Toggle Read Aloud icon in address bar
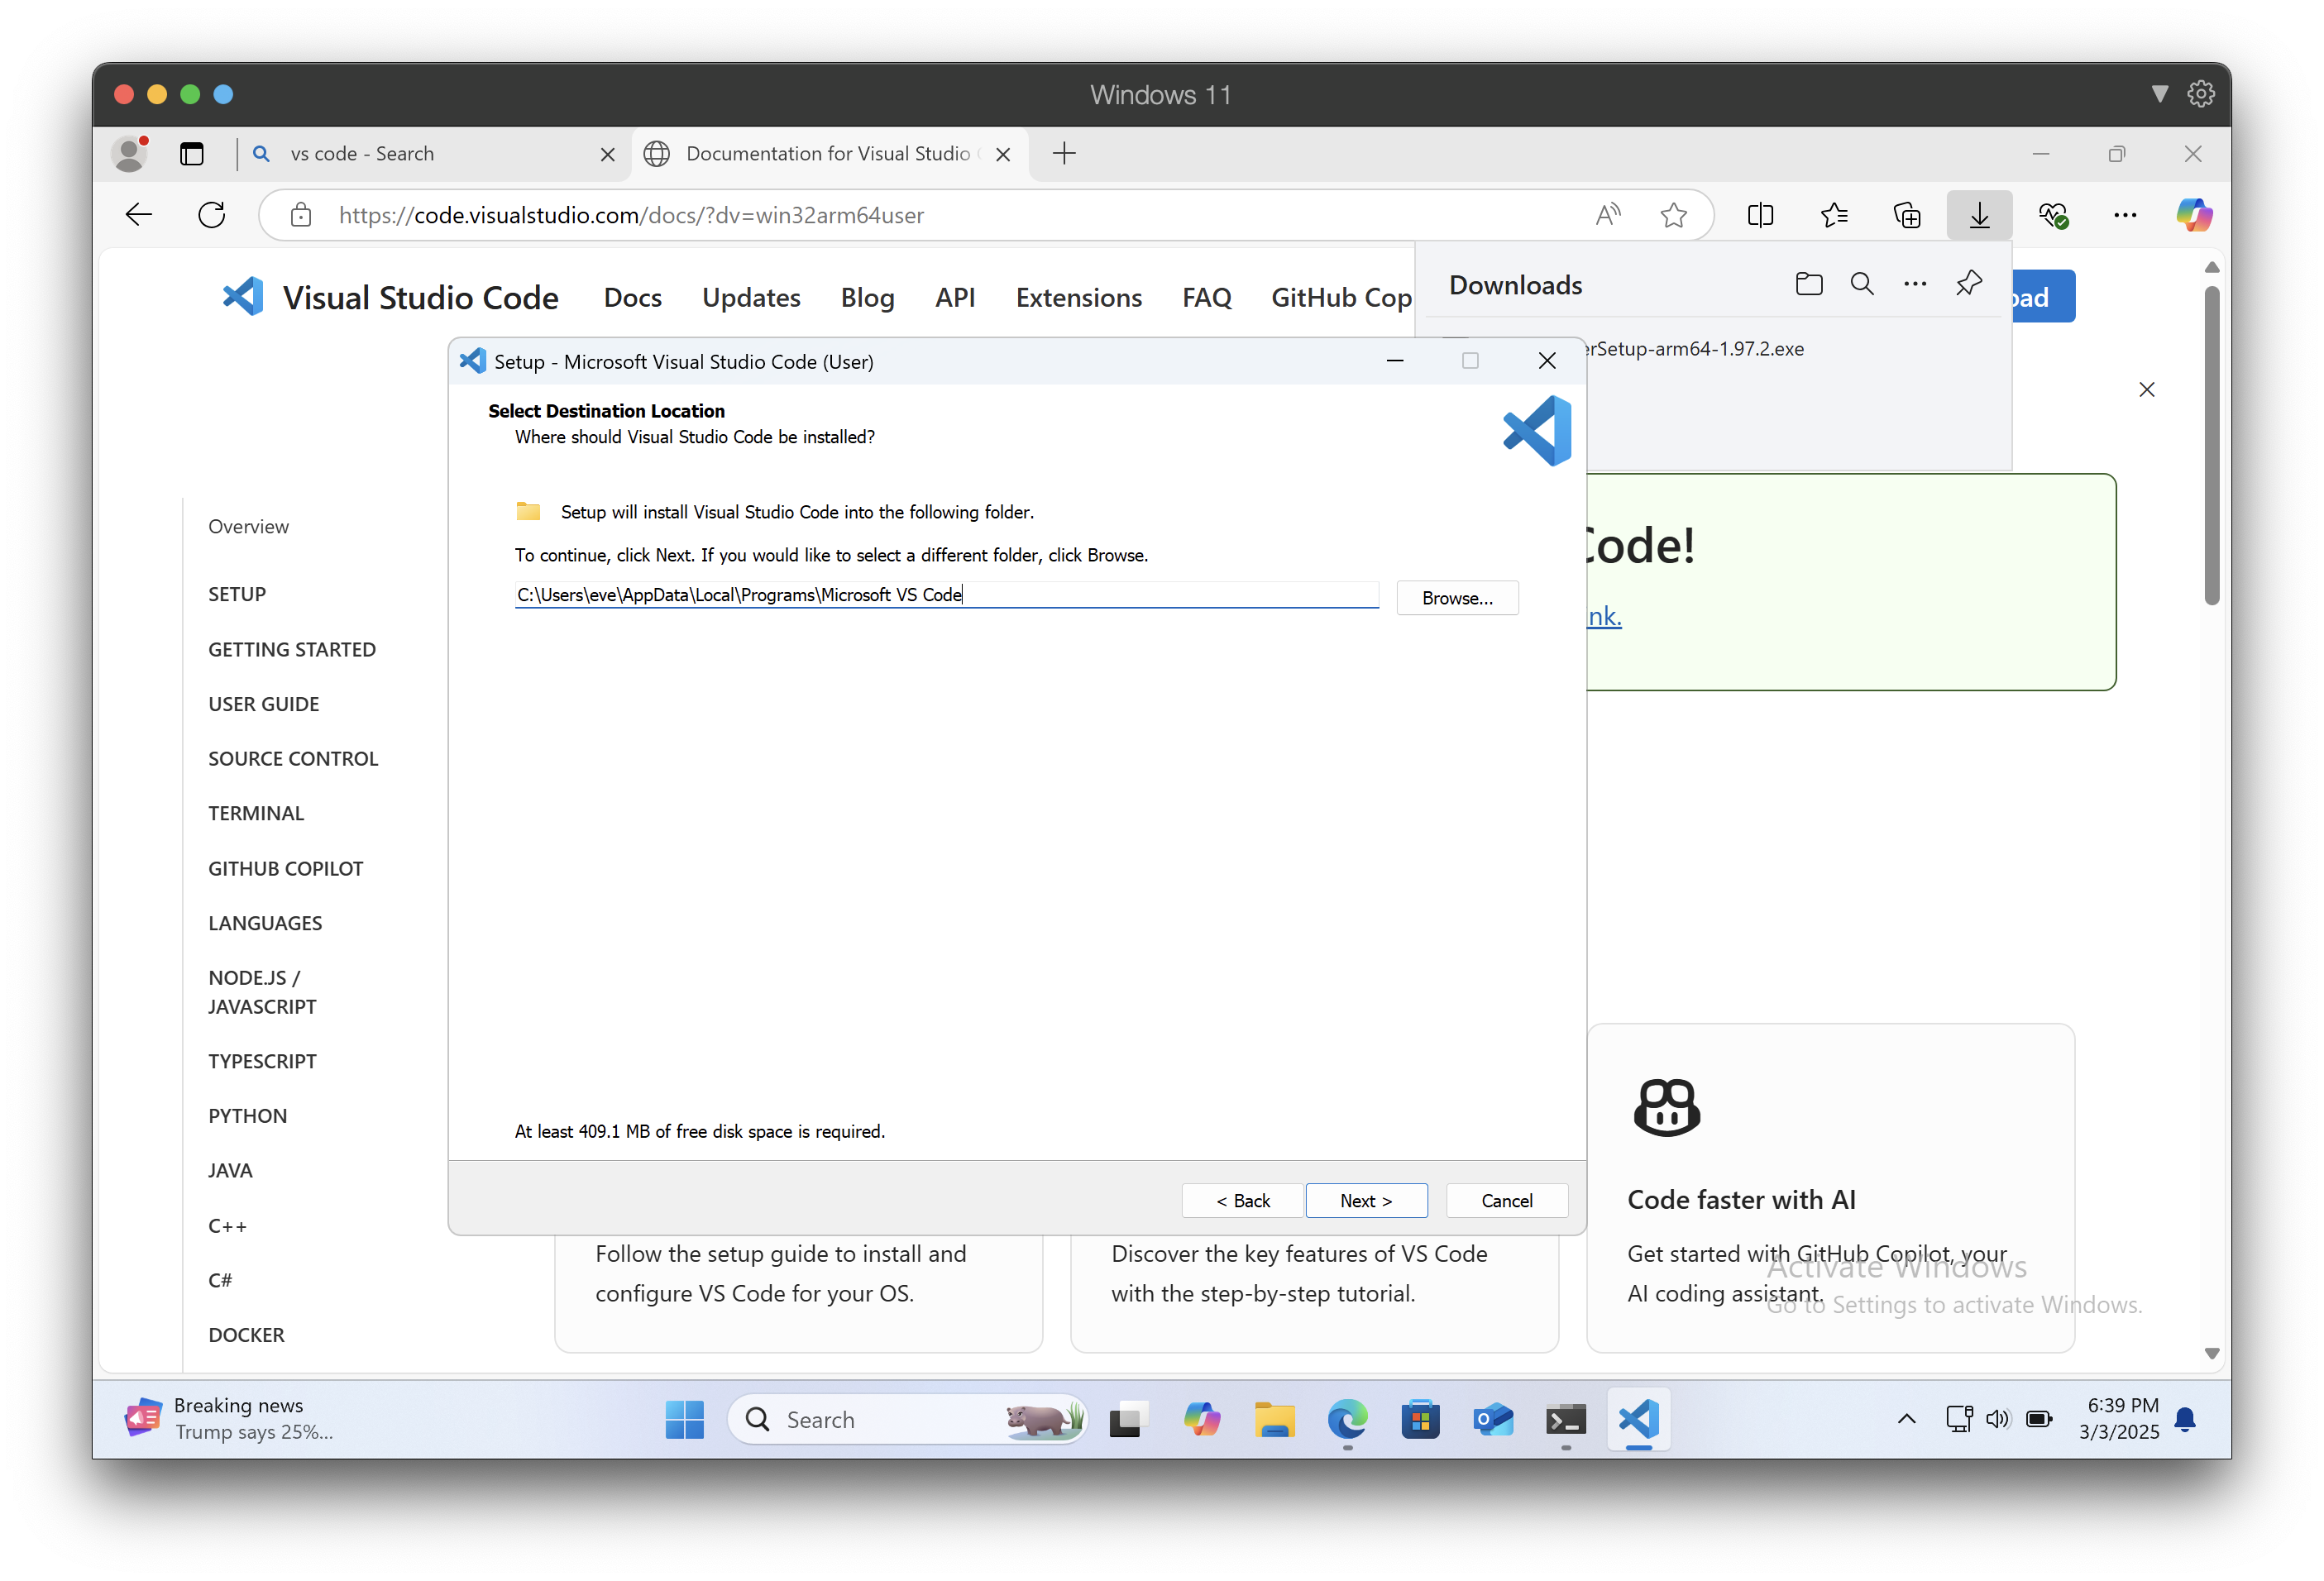The height and width of the screenshot is (1581, 2324). click(1608, 215)
